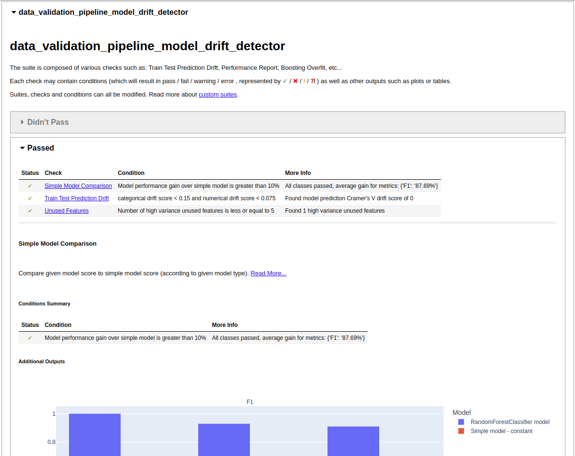This screenshot has height=456, width=575.
Task: Toggle Simple model - constant red legend swatch
Action: coord(461,431)
